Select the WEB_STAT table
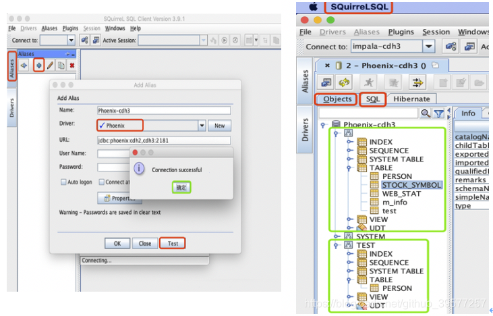493x316 pixels. [x=401, y=194]
